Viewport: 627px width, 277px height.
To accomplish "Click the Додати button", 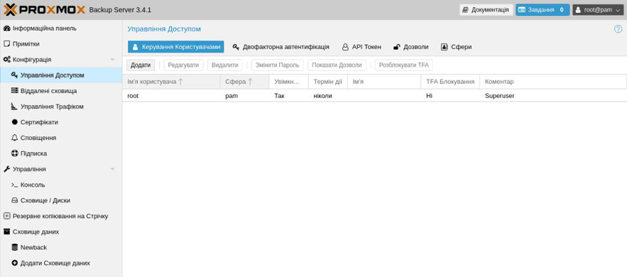I will tap(140, 65).
